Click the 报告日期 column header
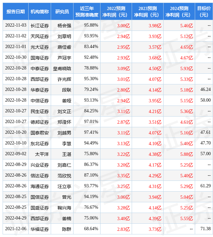Viewport: 213px width, 237px height. click(x=15, y=11)
